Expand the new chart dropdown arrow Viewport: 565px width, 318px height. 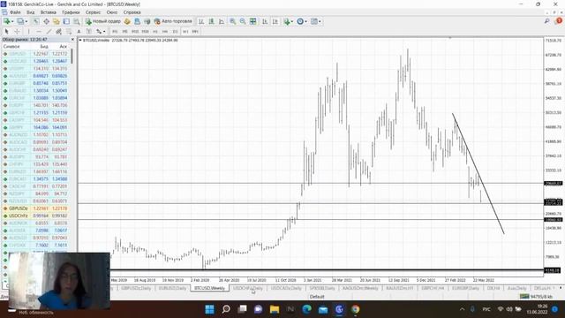[12, 21]
